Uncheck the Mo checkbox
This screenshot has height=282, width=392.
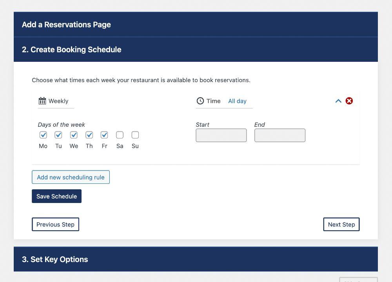(43, 135)
